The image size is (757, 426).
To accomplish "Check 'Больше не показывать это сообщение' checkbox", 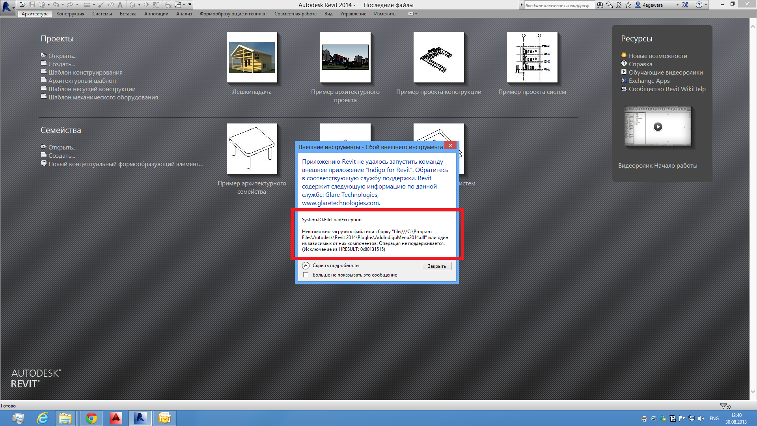I will pyautogui.click(x=306, y=275).
